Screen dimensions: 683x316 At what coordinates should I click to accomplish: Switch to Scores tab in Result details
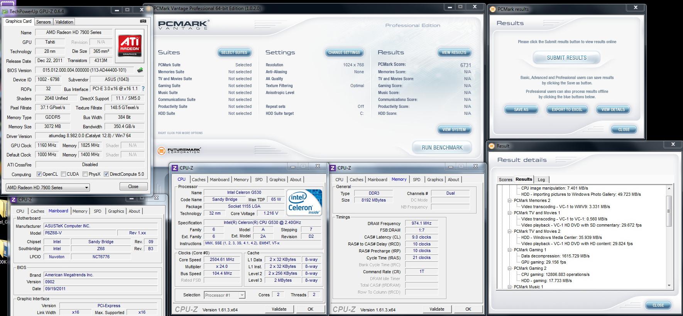point(505,180)
